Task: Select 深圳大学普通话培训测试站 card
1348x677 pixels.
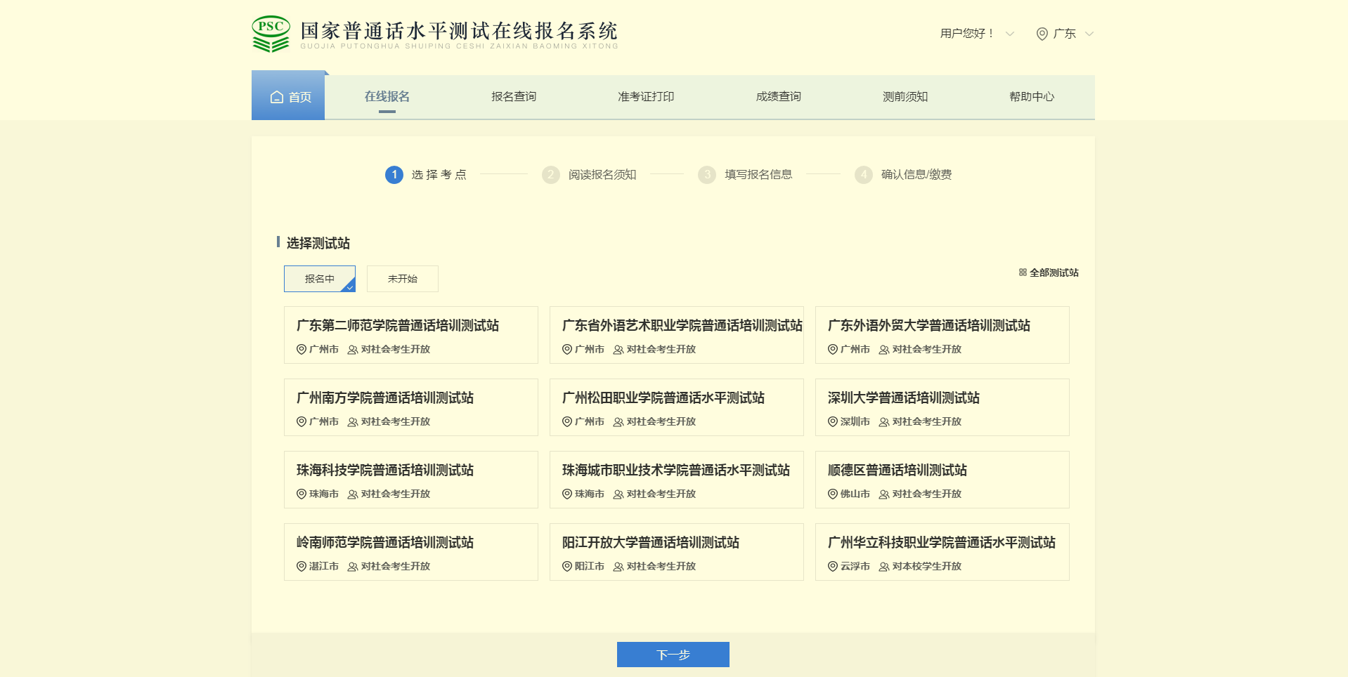Action: point(942,407)
